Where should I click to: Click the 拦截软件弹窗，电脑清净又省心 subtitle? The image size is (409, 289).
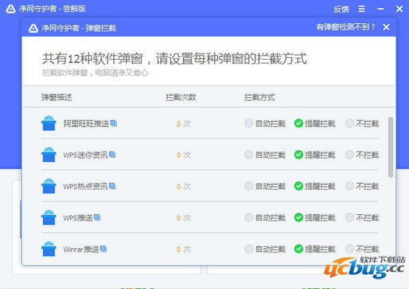(x=95, y=73)
